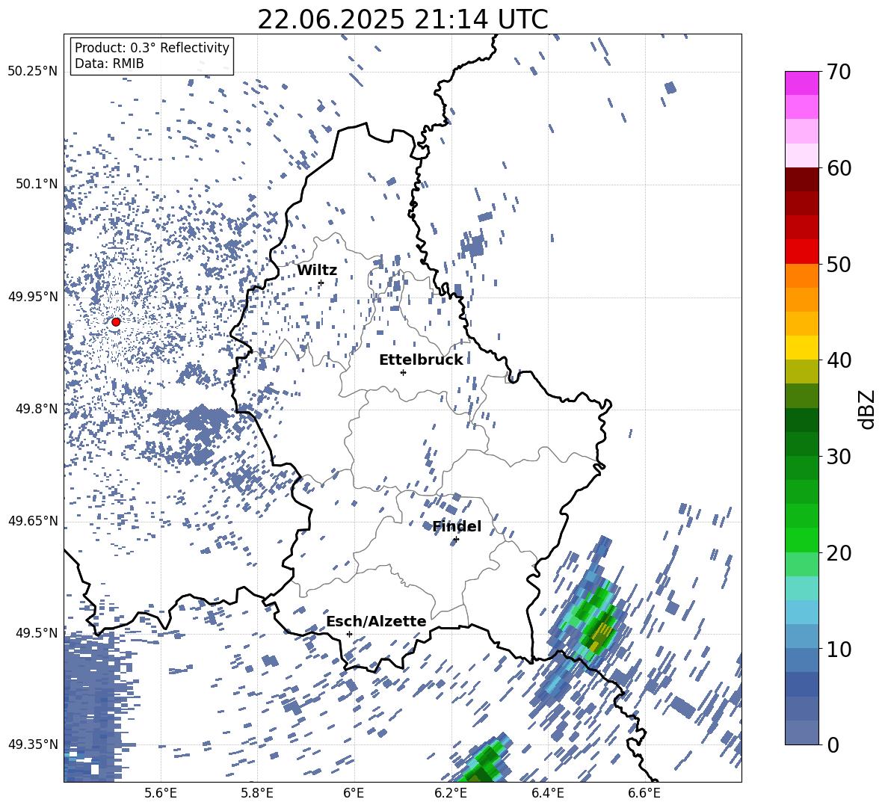This screenshot has width=885, height=808.
Task: Click the Esch/Alzette station cross marker
Action: [349, 634]
